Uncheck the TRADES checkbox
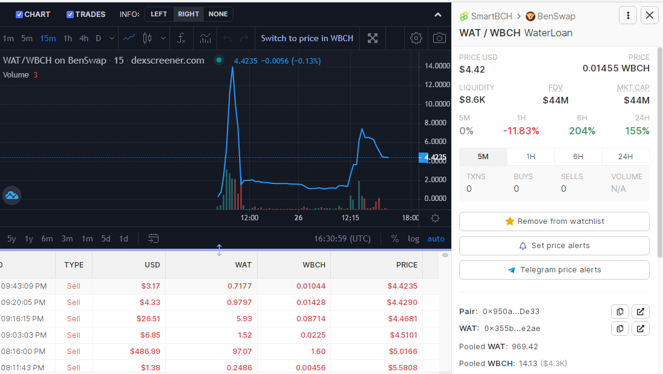Image resolution: width=663 pixels, height=374 pixels. pos(70,15)
